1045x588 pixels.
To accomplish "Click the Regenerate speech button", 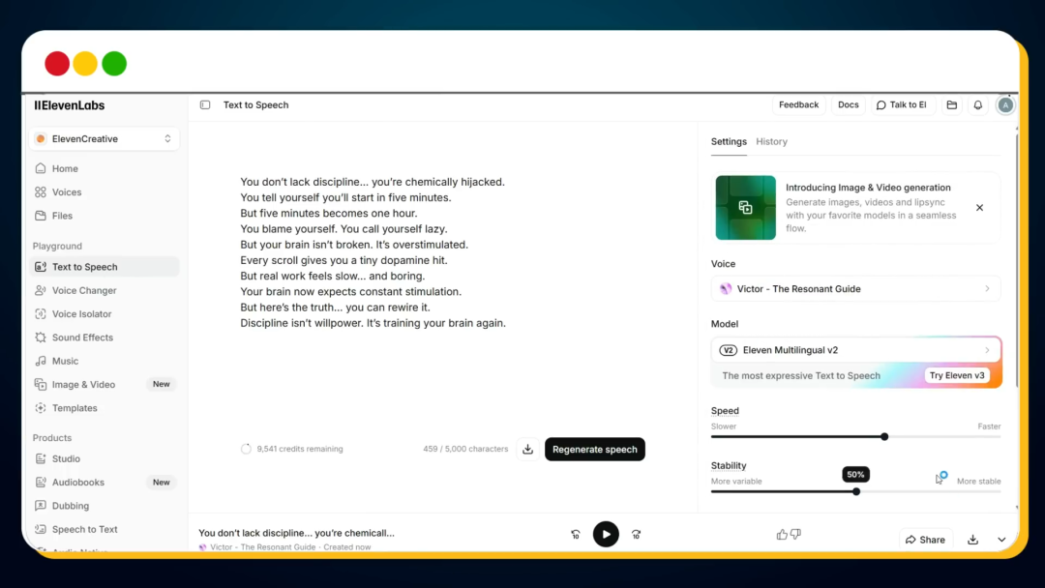I will 594,449.
